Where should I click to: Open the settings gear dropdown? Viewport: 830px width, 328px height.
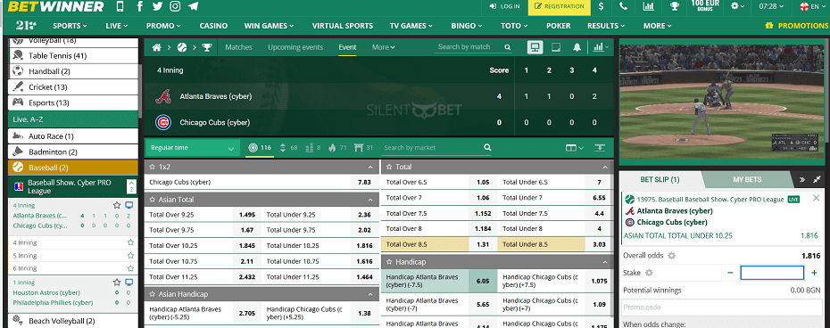pyautogui.click(x=737, y=6)
